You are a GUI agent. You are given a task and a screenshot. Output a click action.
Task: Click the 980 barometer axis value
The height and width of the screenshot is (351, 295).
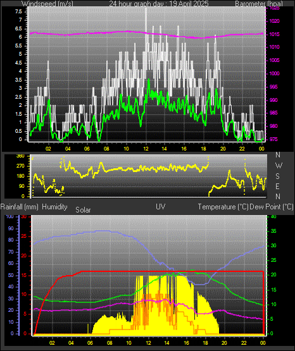click(x=273, y=126)
